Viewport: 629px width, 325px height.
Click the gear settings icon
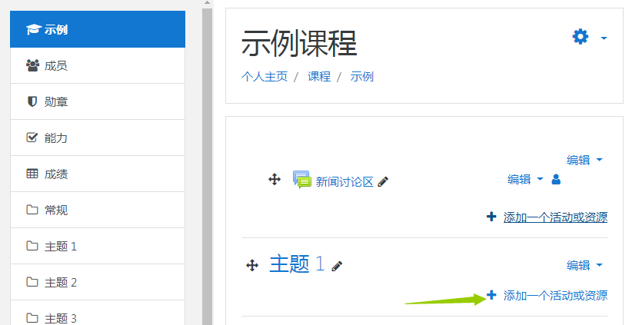tap(580, 37)
